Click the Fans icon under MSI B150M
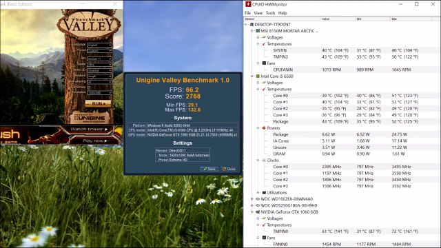 click(x=264, y=63)
